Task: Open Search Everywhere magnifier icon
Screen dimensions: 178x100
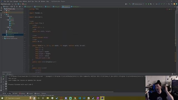Action: click(172, 4)
